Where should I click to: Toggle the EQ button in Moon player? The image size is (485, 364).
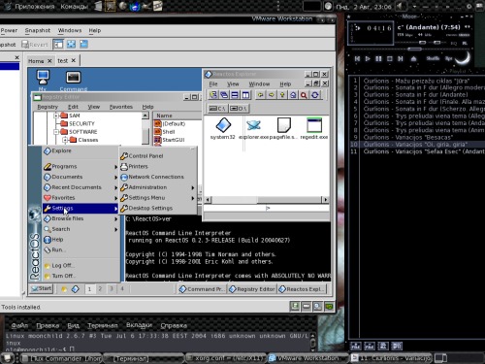point(454,43)
